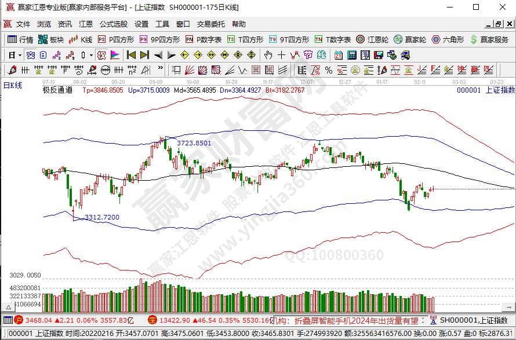Open the 行情 market quotes view

point(21,39)
